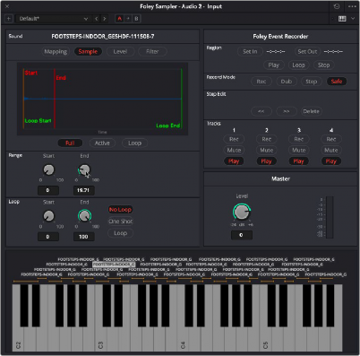Screen dimensions: 360x356
Task: Arm Rec on track 3
Action: 298,139
